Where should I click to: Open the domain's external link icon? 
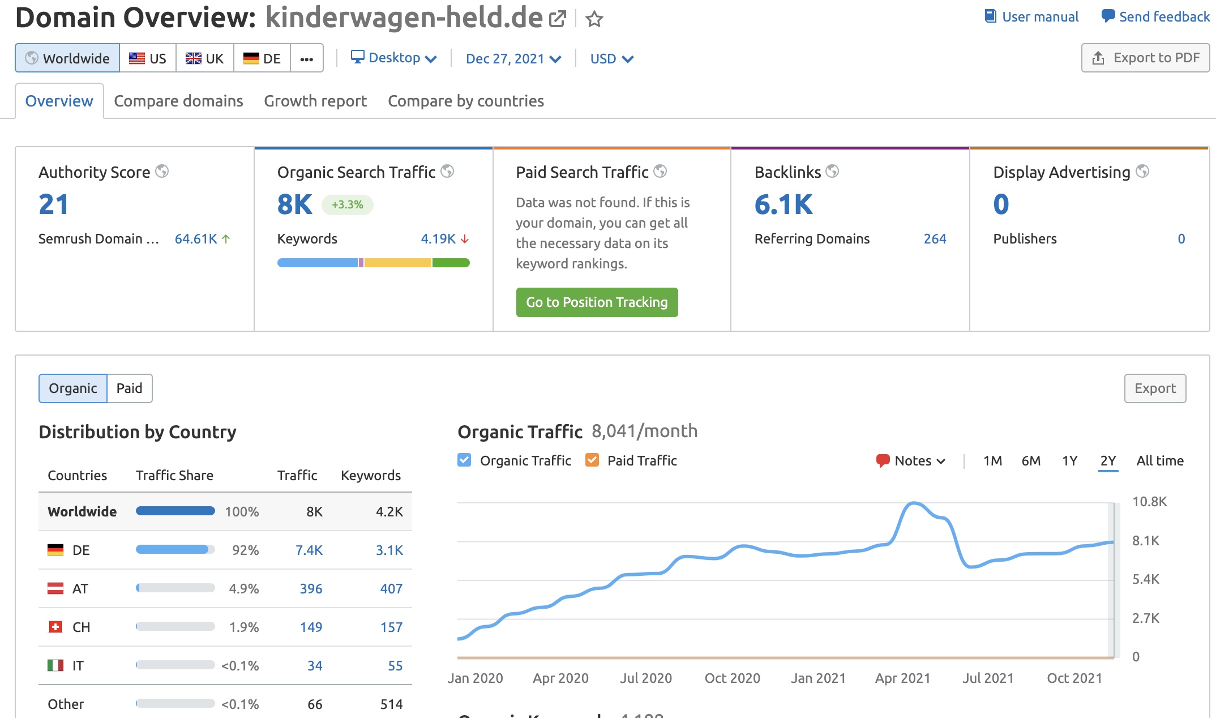[558, 19]
